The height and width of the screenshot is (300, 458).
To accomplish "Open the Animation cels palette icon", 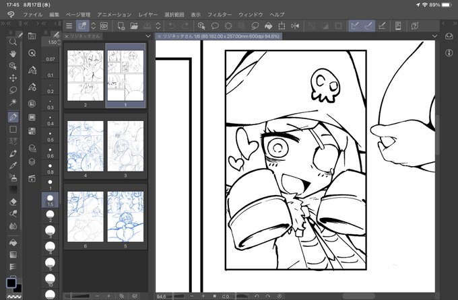I will point(32,178).
